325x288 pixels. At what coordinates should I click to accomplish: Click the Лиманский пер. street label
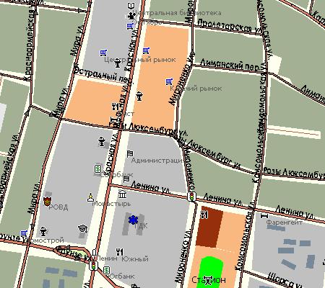coord(230,65)
